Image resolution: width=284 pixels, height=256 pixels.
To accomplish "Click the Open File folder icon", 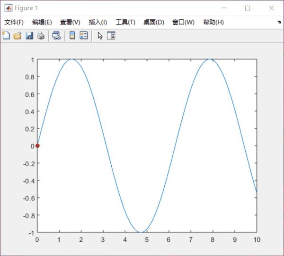I will pos(18,35).
